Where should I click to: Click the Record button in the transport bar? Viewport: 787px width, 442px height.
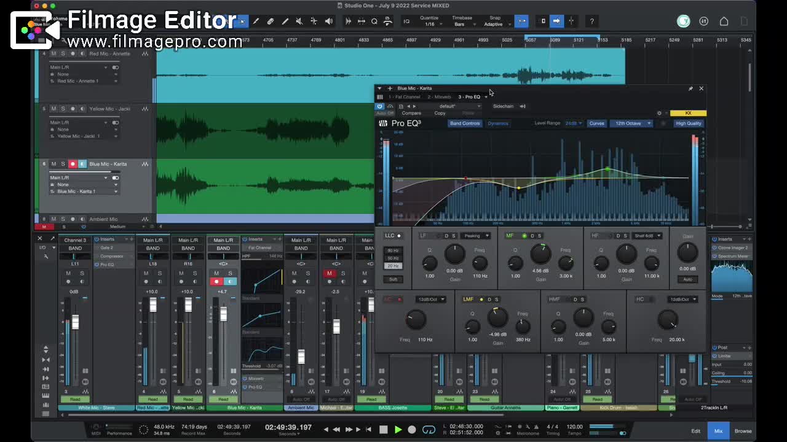(x=412, y=430)
